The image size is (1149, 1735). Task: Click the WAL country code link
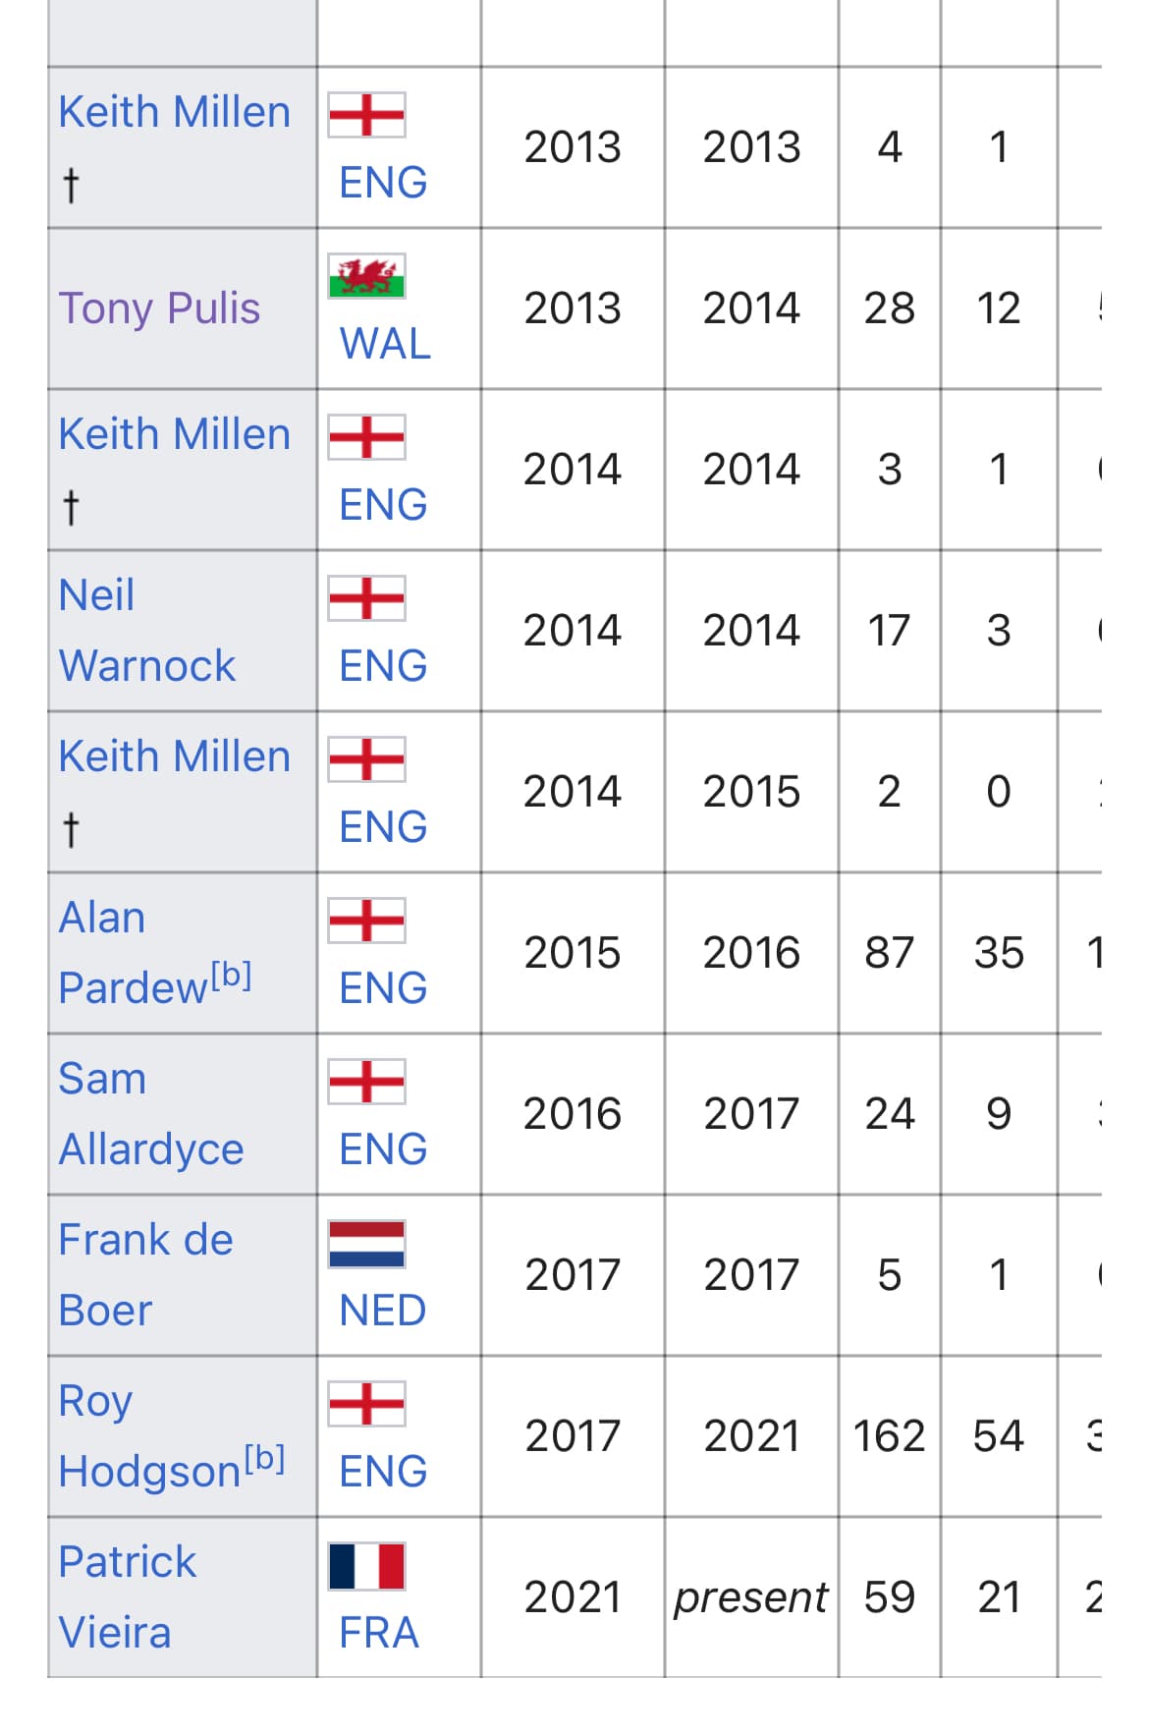[x=385, y=344]
